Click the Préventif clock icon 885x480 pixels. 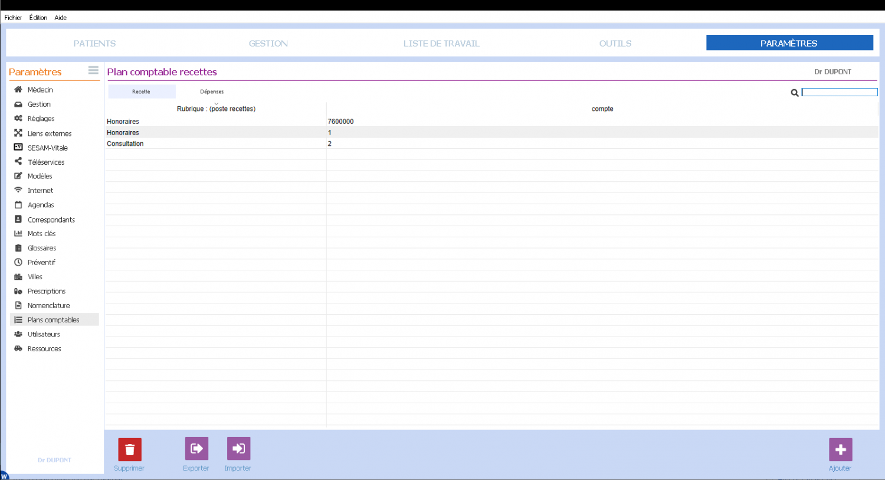click(18, 262)
